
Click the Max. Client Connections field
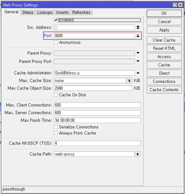coord(97,105)
